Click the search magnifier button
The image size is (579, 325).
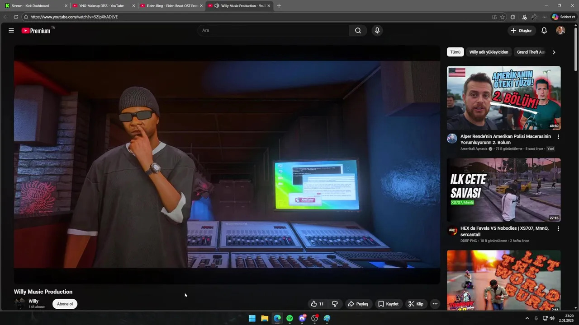point(358,31)
